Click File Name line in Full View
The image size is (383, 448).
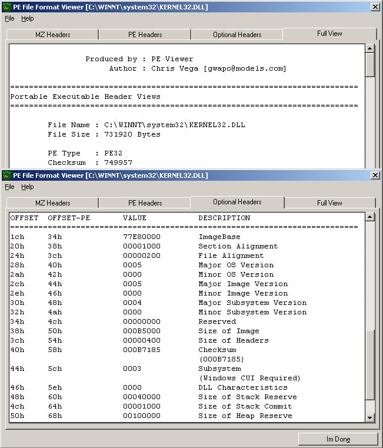click(x=146, y=125)
